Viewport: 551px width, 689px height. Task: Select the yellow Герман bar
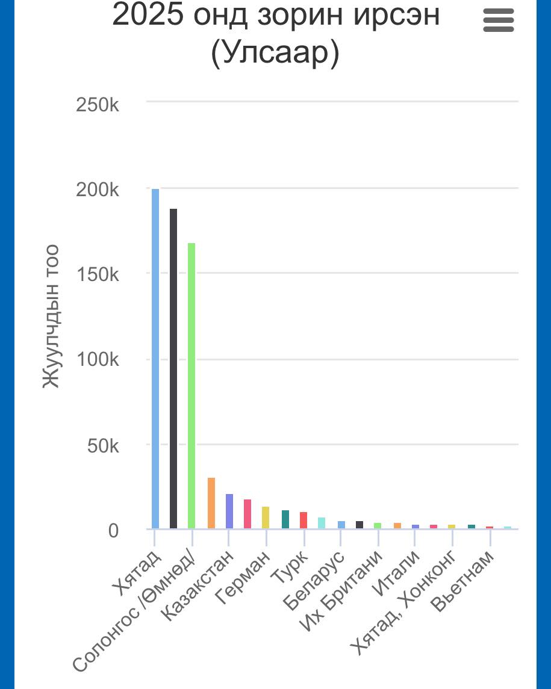pos(266,518)
